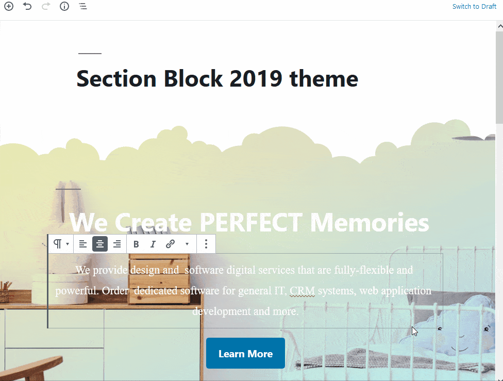Image resolution: width=503 pixels, height=381 pixels.
Task: Click Switch to Draft link
Action: tap(474, 6)
